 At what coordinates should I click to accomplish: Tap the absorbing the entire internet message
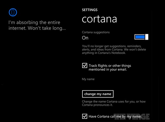point(37,25)
